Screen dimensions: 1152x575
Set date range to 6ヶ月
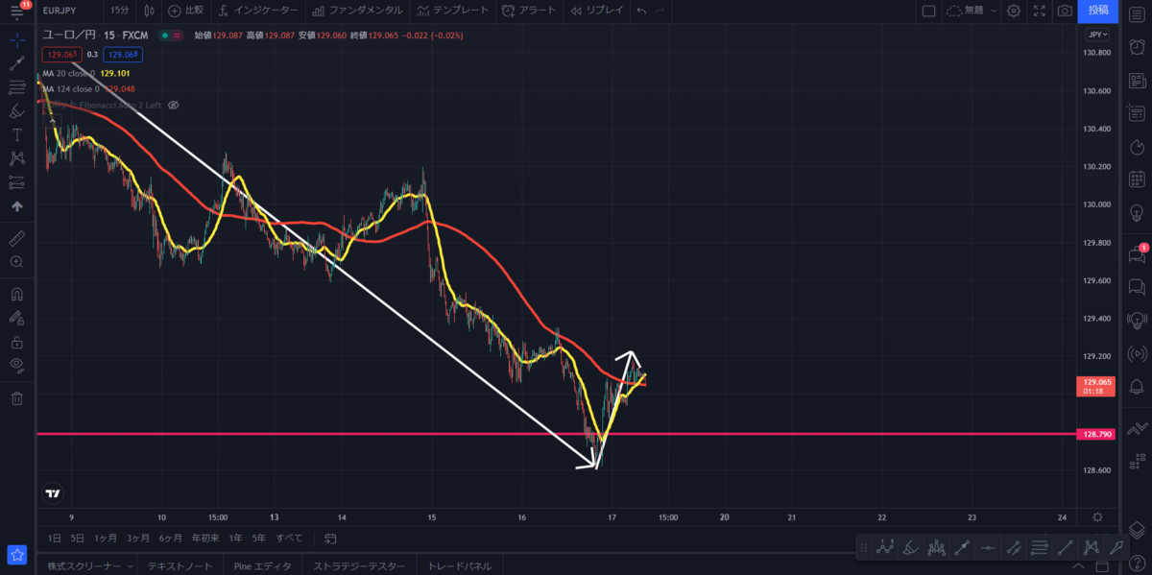171,538
